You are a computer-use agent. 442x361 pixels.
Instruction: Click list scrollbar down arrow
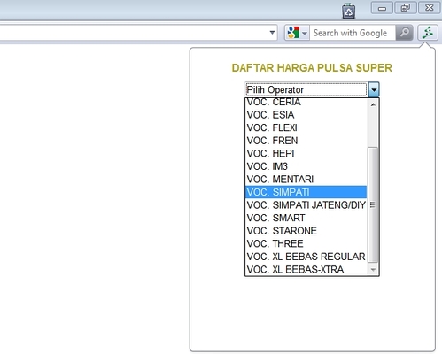pos(373,270)
